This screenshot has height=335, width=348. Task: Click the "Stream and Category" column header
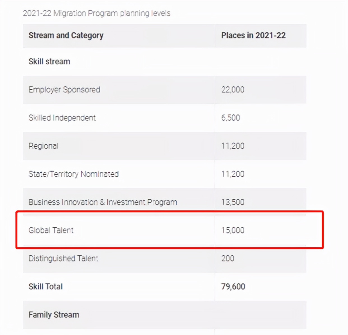tap(66, 36)
